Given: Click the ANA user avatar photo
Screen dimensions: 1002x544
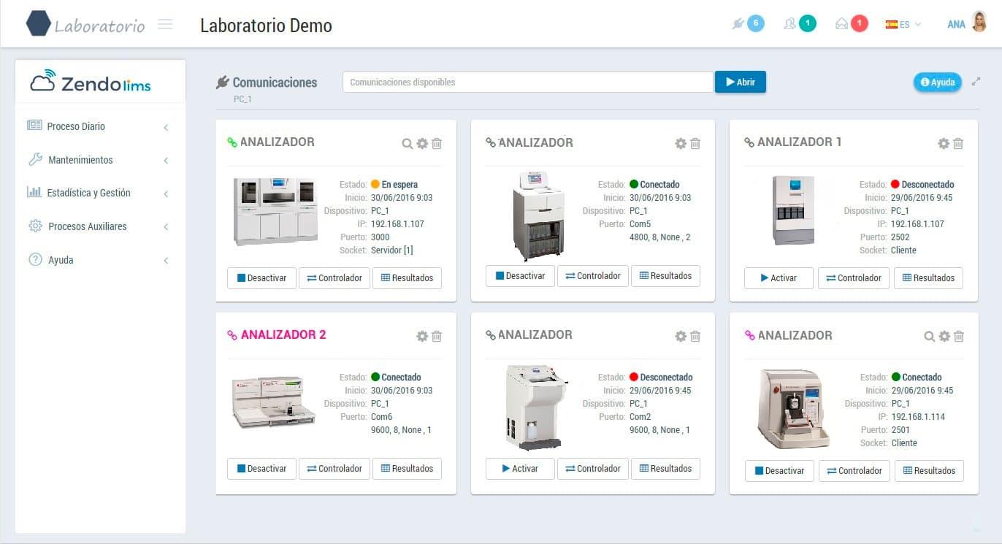Looking at the screenshot, I should pos(979,23).
